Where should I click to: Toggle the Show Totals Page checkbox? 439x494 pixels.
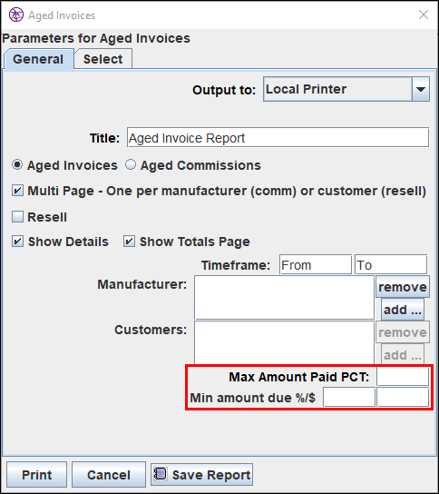[x=129, y=242]
